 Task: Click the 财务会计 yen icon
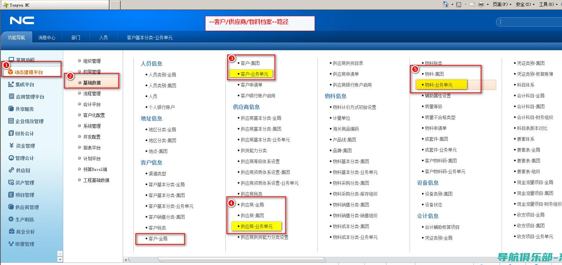pos(11,133)
